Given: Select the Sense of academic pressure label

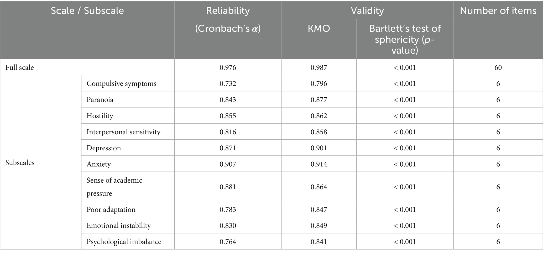Looking at the screenshot, I should coord(114,187).
